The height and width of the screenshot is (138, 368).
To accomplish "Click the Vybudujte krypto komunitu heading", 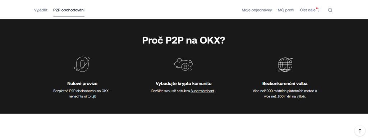I will coord(184,83).
